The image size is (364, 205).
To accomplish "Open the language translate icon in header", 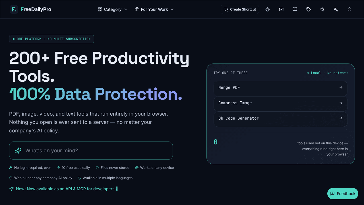I will click(336, 9).
